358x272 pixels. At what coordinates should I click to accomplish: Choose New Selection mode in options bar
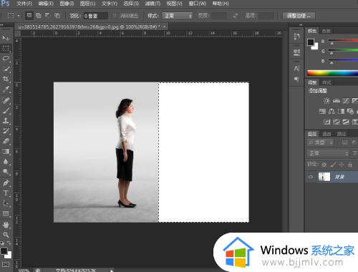[x=29, y=16]
